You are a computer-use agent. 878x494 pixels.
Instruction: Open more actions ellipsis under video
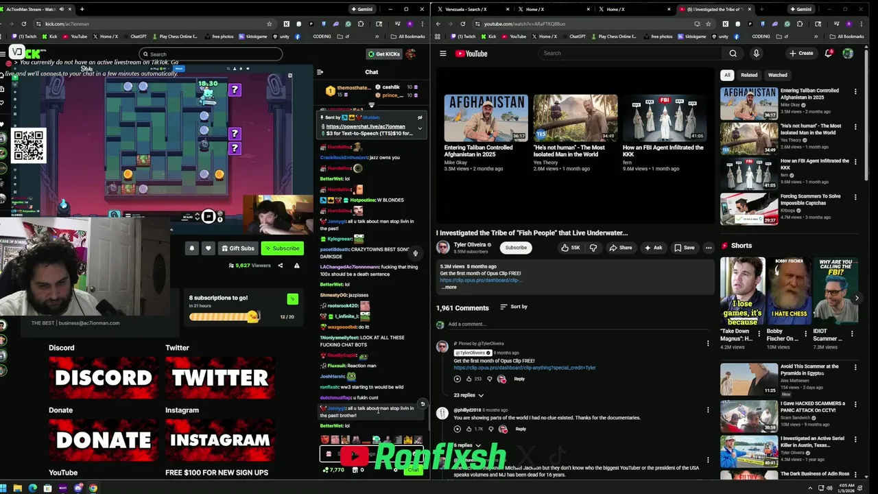[x=709, y=248]
